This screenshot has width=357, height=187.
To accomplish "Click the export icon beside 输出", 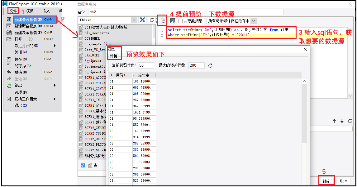I will click(x=9, y=85).
